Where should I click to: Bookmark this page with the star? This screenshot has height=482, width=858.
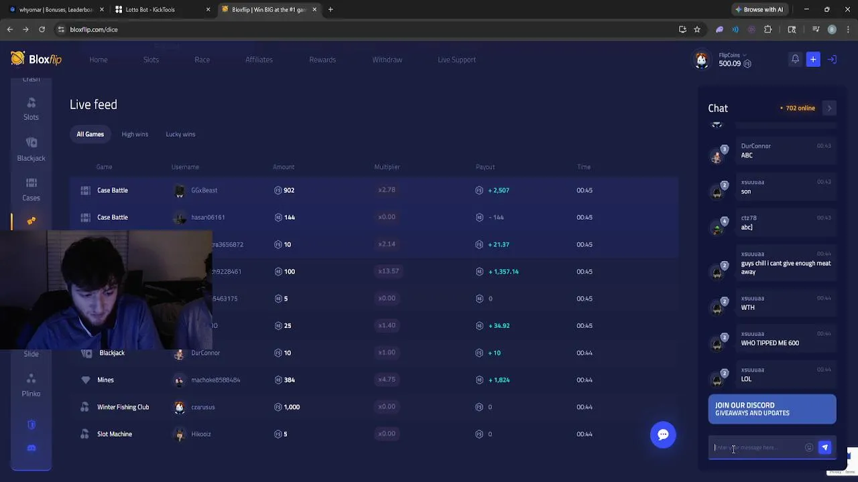(x=697, y=29)
